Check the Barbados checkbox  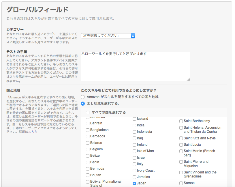tap(88, 136)
